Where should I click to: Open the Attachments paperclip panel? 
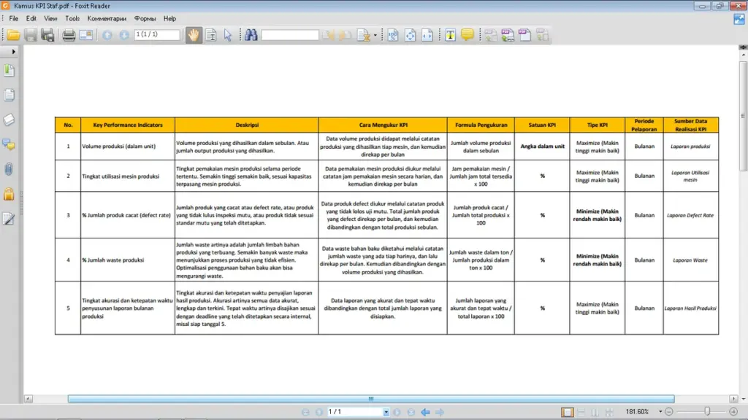pyautogui.click(x=9, y=169)
